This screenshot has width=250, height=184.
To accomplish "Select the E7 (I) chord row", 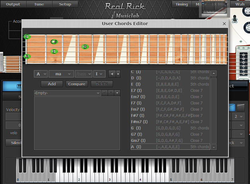I will click(170, 90).
